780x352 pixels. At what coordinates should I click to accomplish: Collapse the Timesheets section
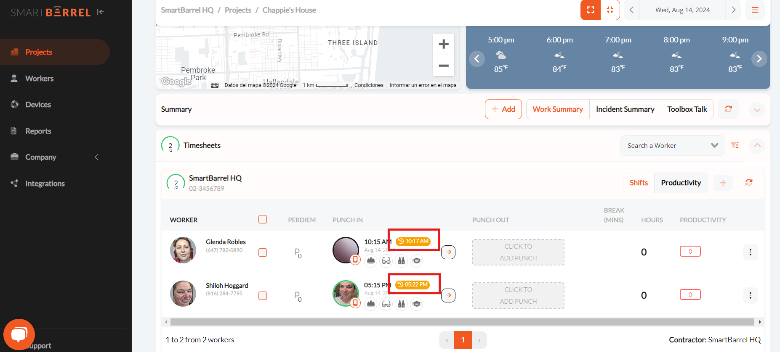(757, 145)
